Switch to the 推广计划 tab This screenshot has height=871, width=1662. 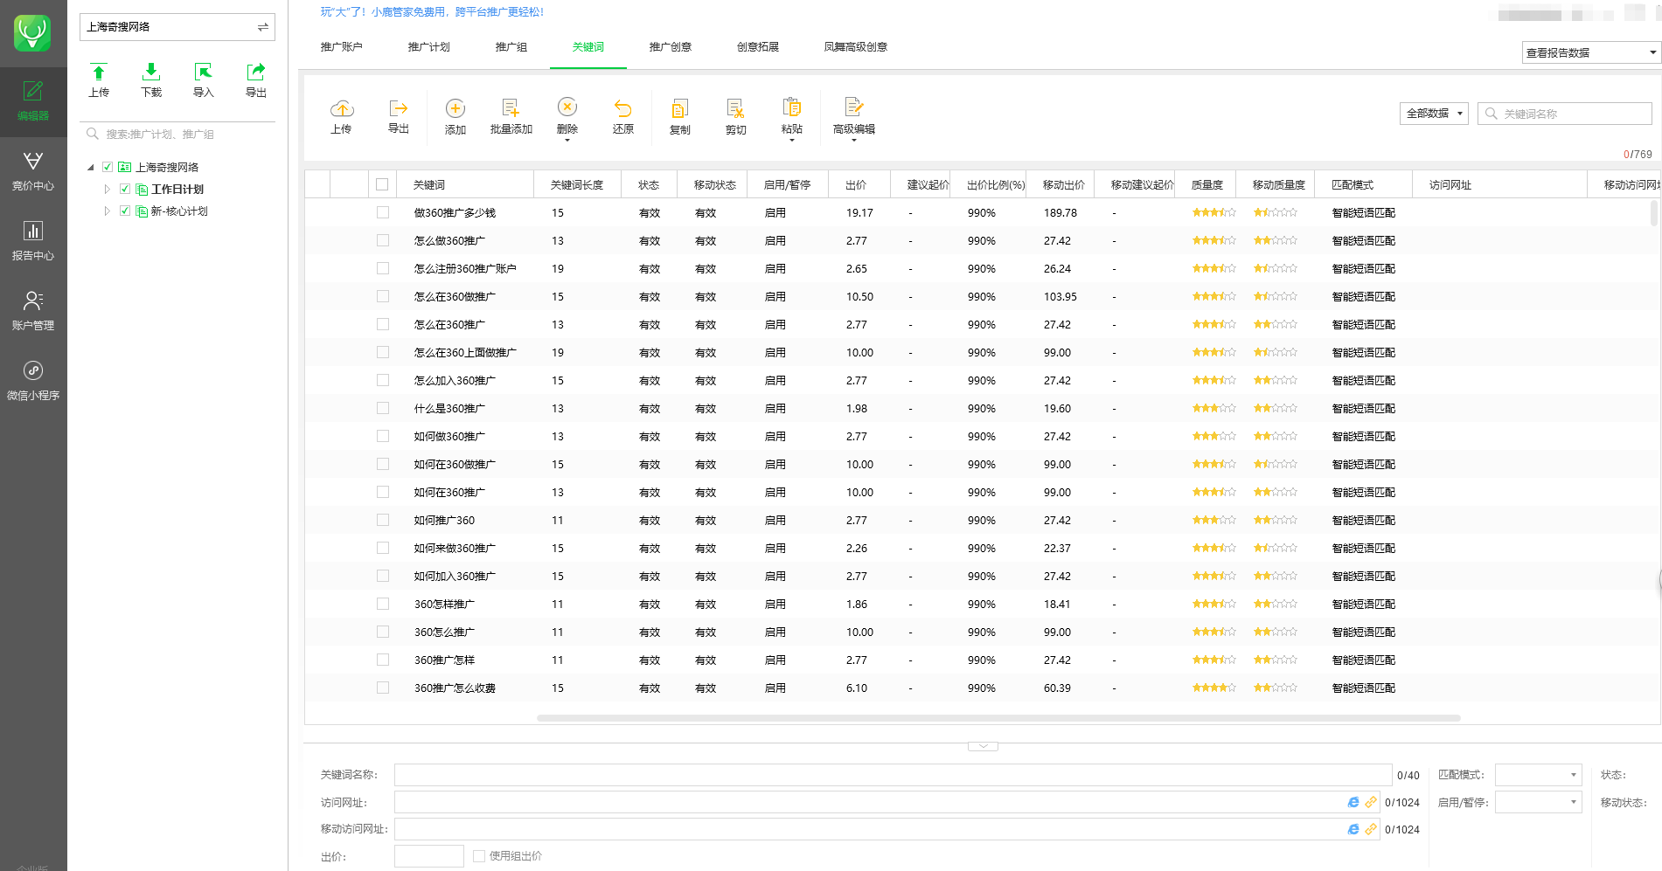[429, 47]
